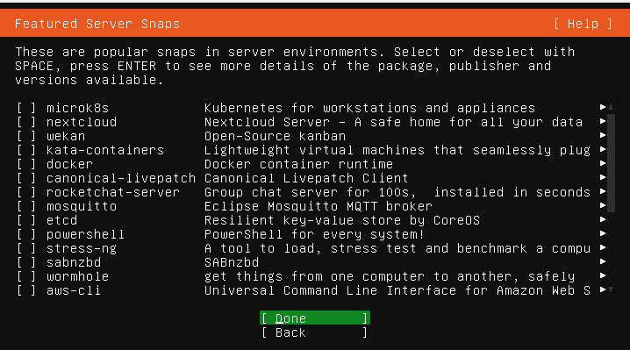
Task: Tick the mosquitto checkbox
Action: (26, 206)
